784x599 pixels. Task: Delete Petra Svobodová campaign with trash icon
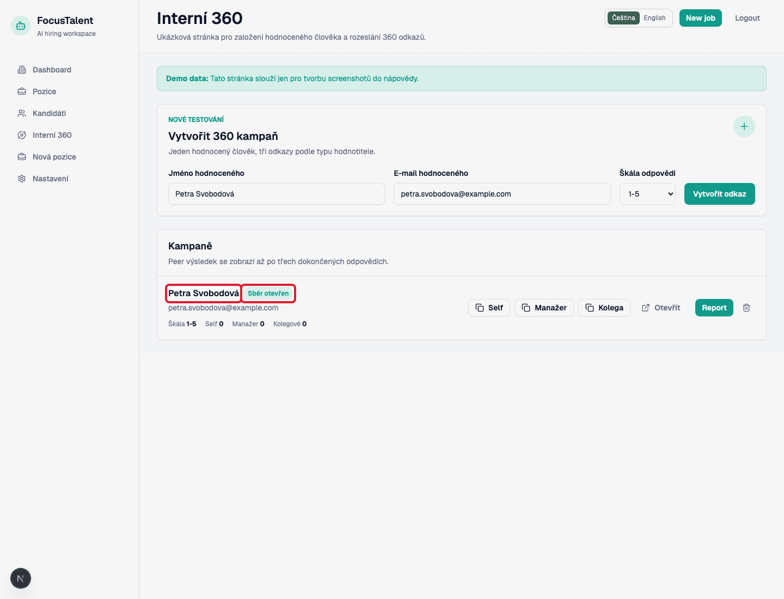pyautogui.click(x=746, y=308)
